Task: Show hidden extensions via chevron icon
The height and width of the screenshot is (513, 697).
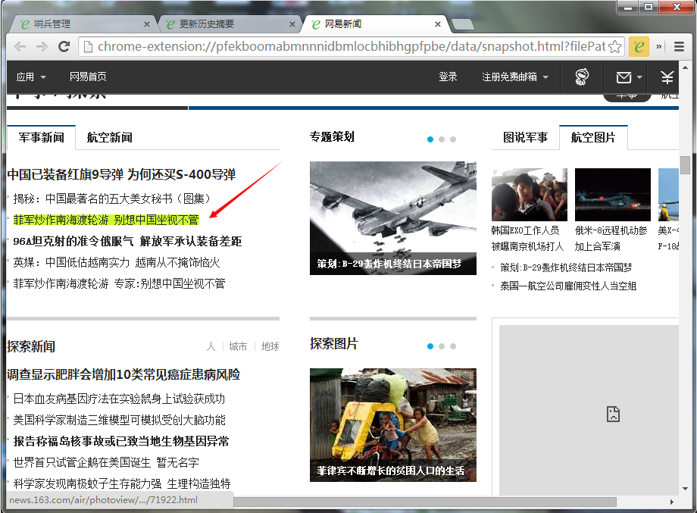Action: pos(659,47)
